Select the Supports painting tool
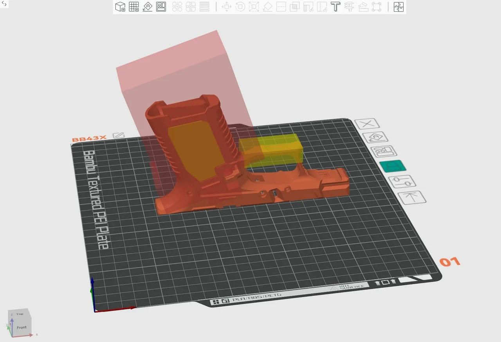 [308, 7]
